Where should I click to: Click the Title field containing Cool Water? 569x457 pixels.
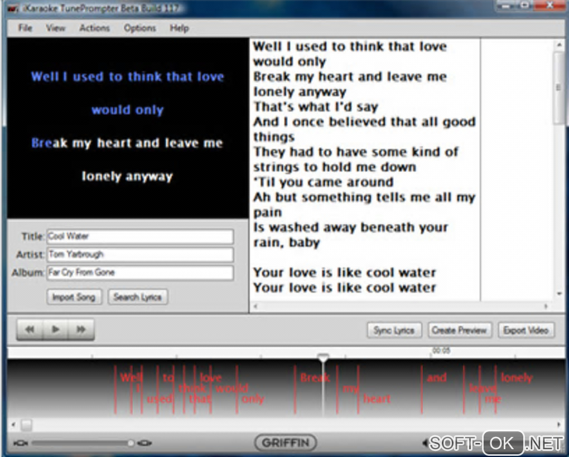pos(140,236)
